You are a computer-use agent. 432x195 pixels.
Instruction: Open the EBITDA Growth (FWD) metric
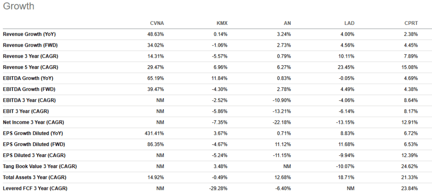29,89
